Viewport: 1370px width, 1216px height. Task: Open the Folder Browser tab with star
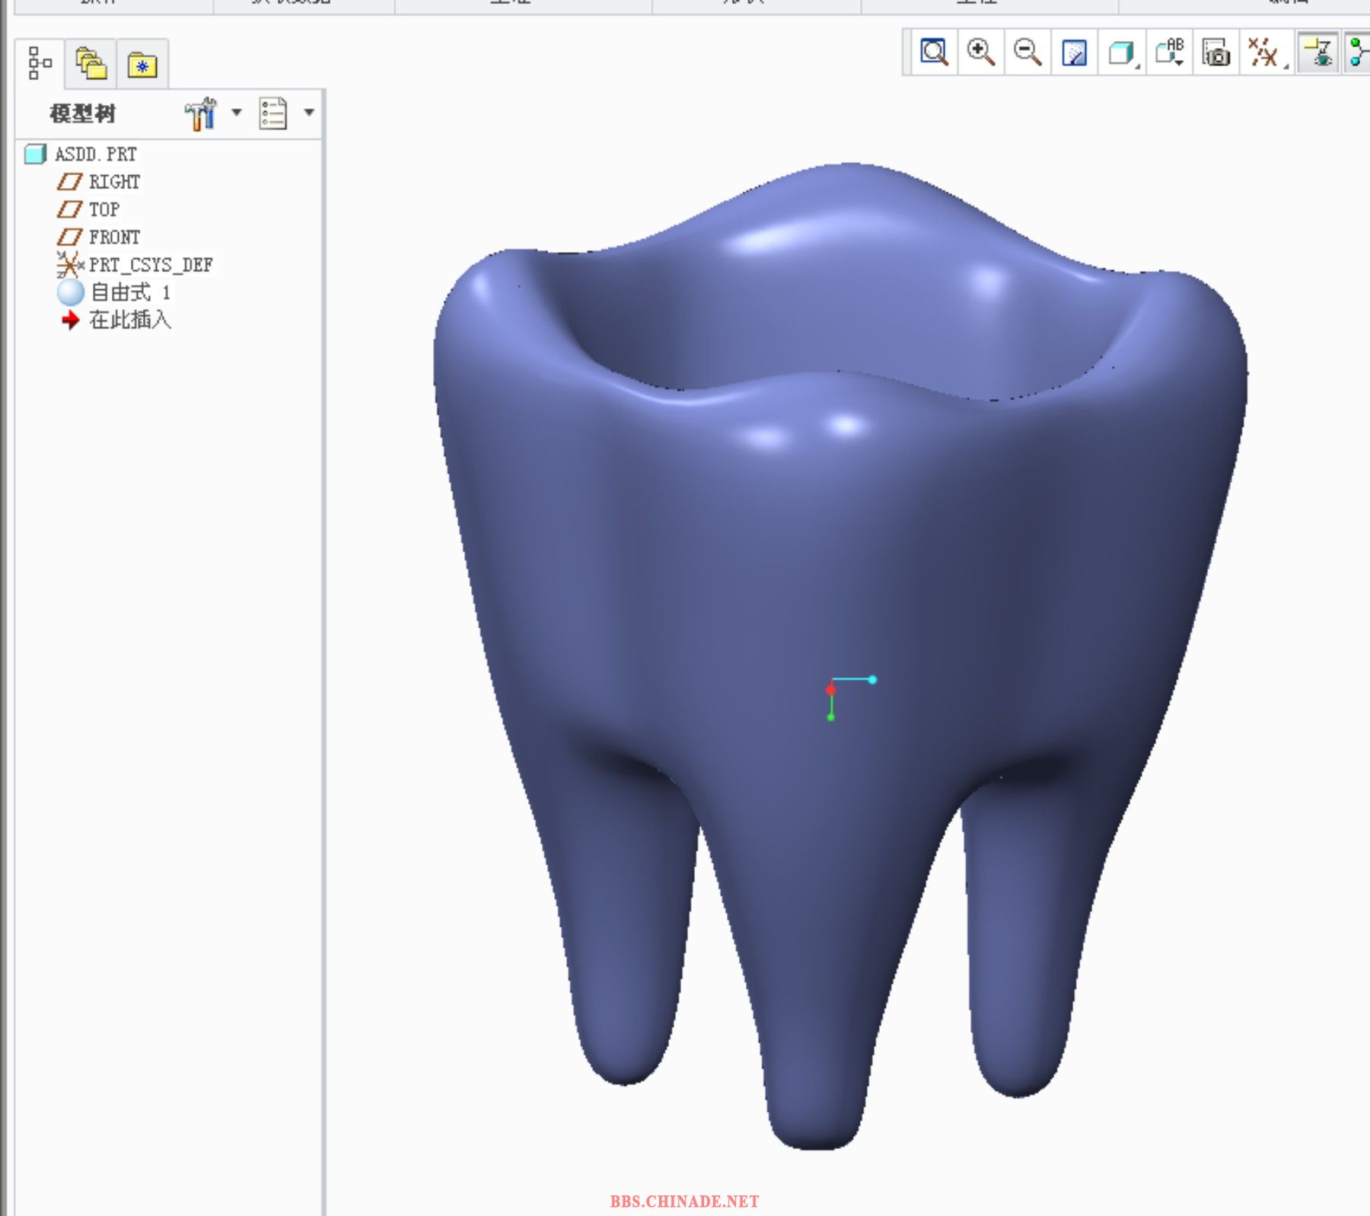[x=142, y=65]
